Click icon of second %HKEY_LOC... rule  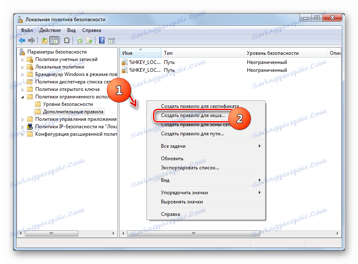pyautogui.click(x=124, y=70)
